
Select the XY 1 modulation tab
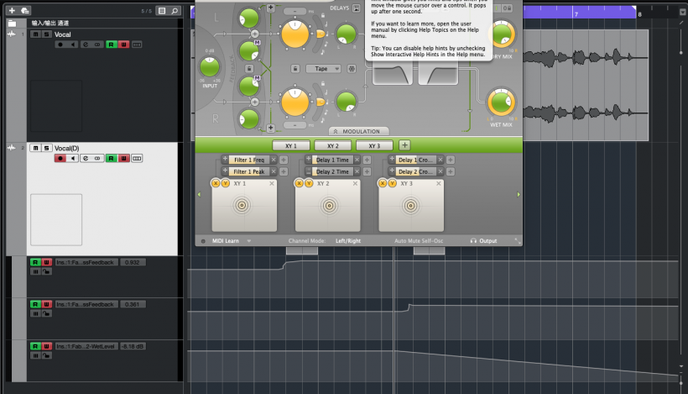[291, 145]
